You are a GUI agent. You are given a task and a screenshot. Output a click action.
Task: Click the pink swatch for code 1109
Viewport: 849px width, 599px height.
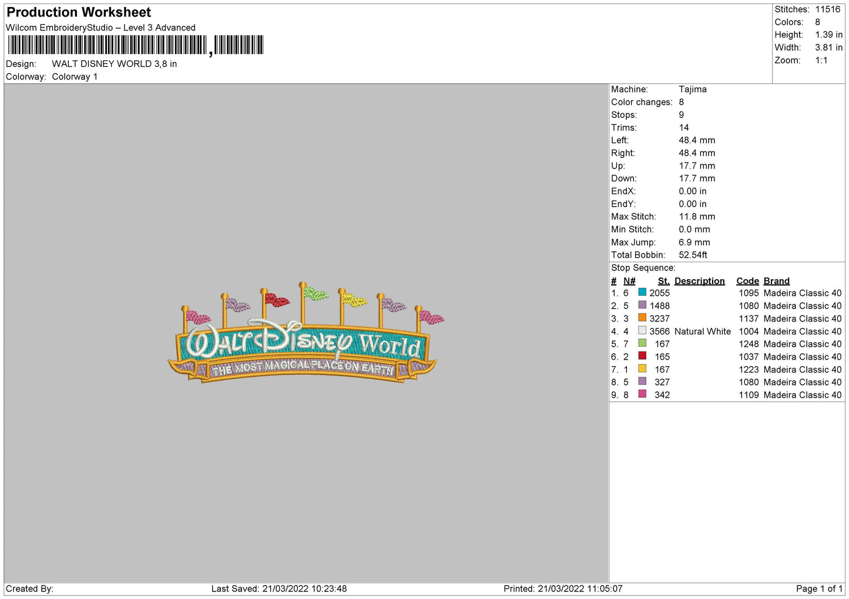click(x=642, y=394)
